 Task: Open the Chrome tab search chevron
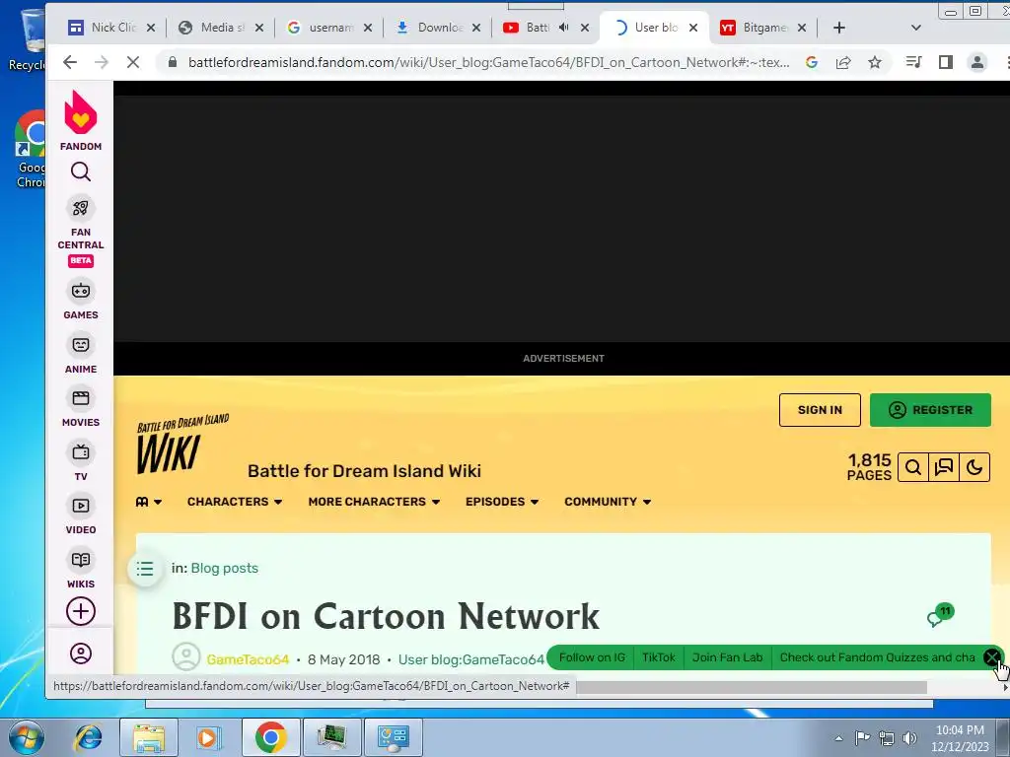(916, 28)
